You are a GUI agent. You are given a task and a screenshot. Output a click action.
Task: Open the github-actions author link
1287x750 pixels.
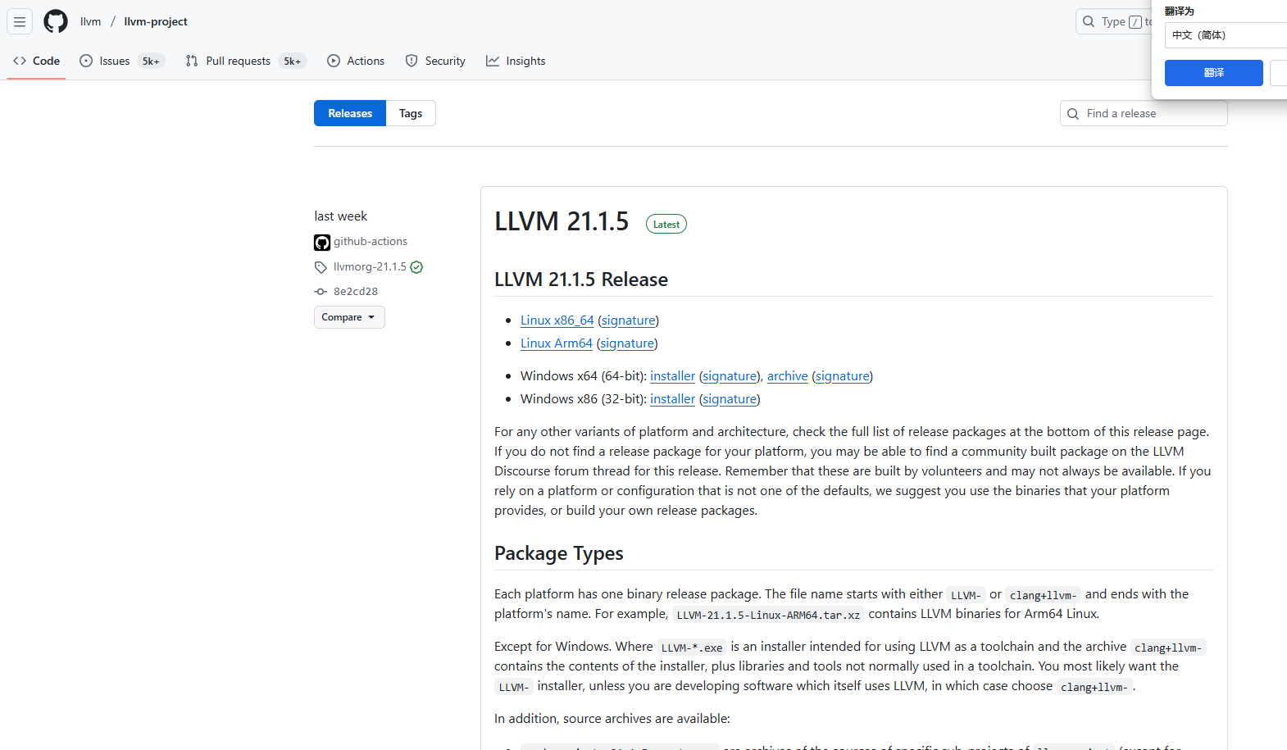click(x=371, y=242)
